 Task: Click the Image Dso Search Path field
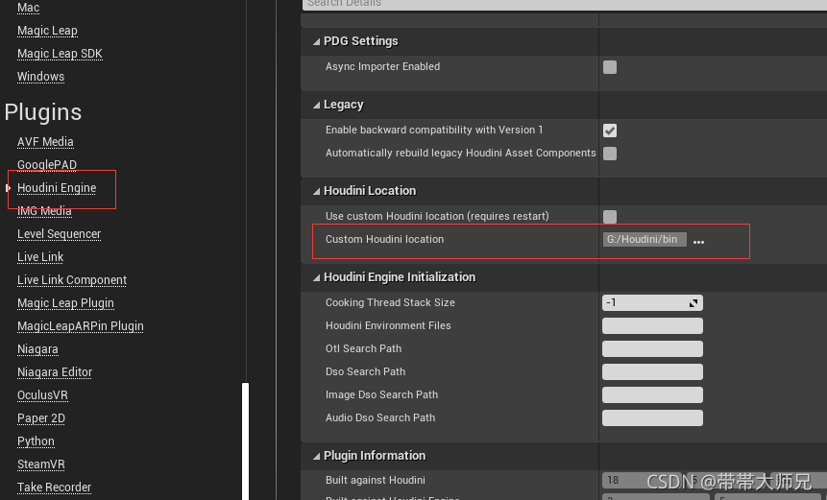pyautogui.click(x=652, y=394)
